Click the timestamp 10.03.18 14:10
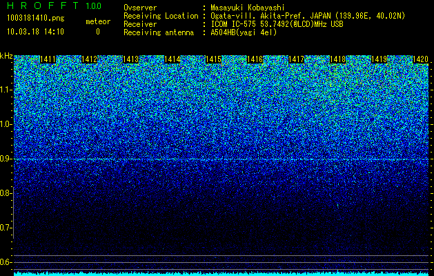Image resolution: width=434 pixels, height=276 pixels. tap(35, 32)
